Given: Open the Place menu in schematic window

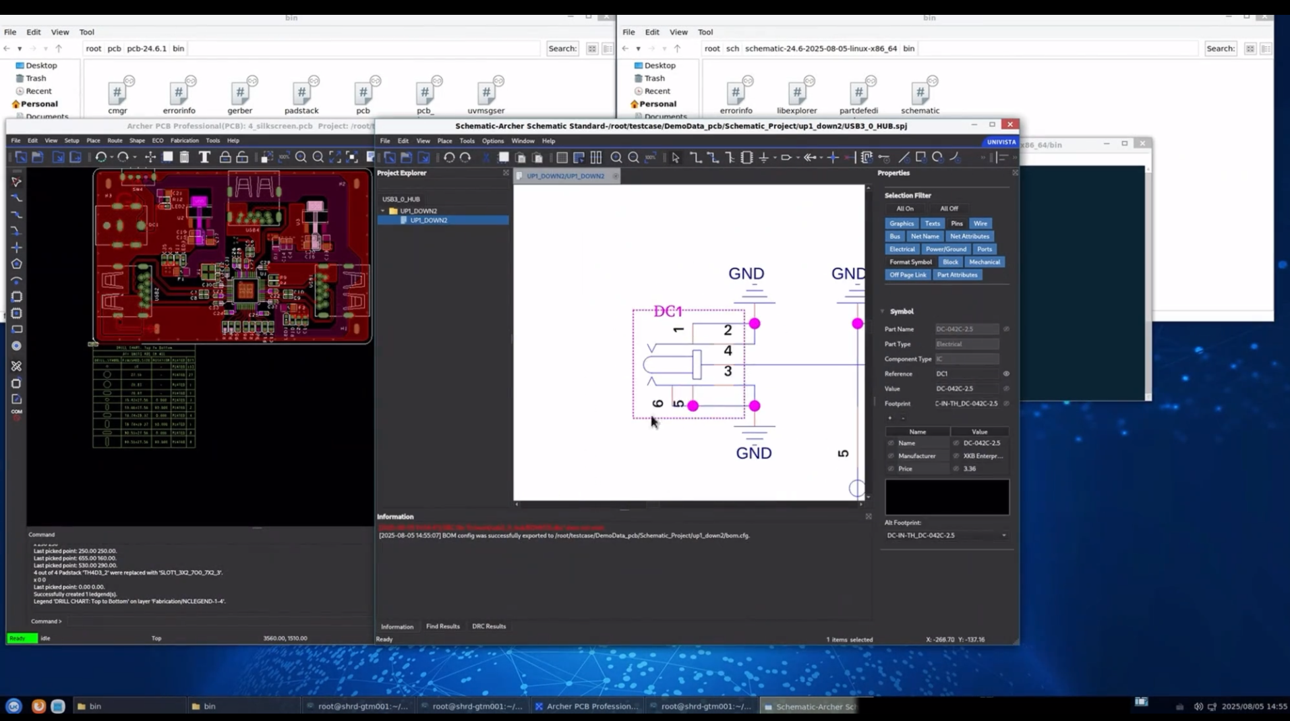Looking at the screenshot, I should pos(444,141).
